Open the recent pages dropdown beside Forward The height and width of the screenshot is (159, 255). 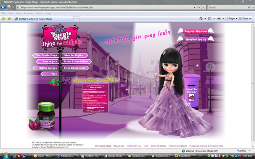click(13, 7)
